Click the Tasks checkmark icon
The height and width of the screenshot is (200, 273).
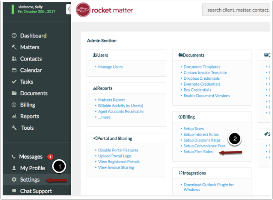(14, 82)
